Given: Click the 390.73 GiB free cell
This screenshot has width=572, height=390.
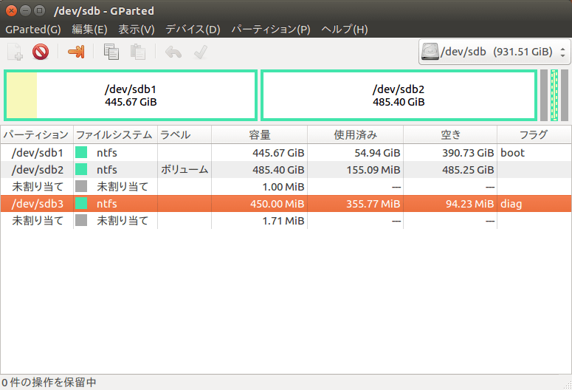Looking at the screenshot, I should (450, 153).
